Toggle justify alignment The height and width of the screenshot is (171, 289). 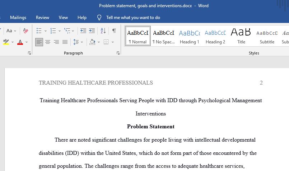tap(65, 42)
